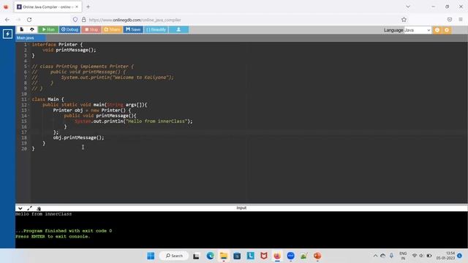Click on line 18 obj.printMessage() text
This screenshot has height=263, width=468.
click(x=79, y=137)
